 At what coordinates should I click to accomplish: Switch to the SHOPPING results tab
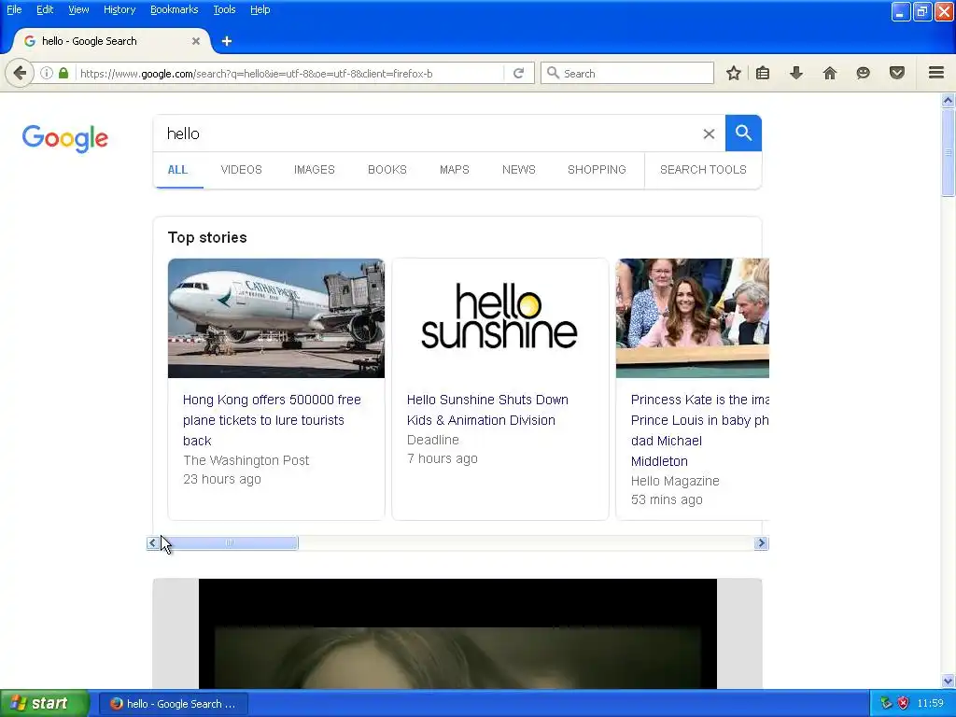(597, 170)
